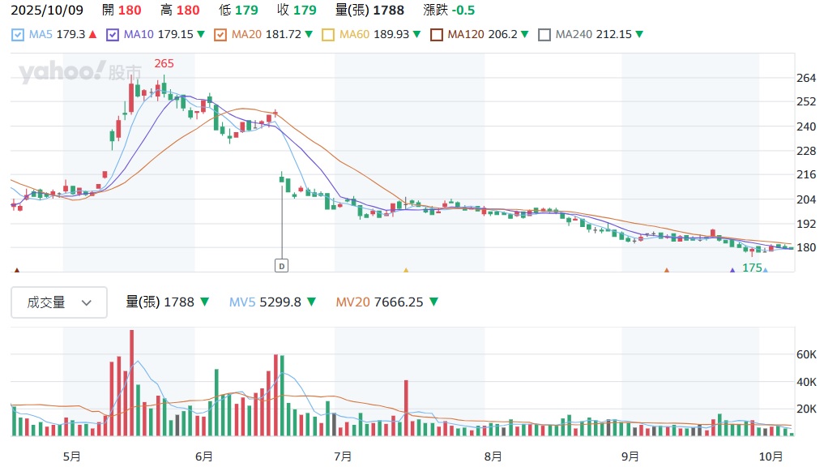Click the D dividend marker on chart
824x467 pixels.
tap(281, 265)
